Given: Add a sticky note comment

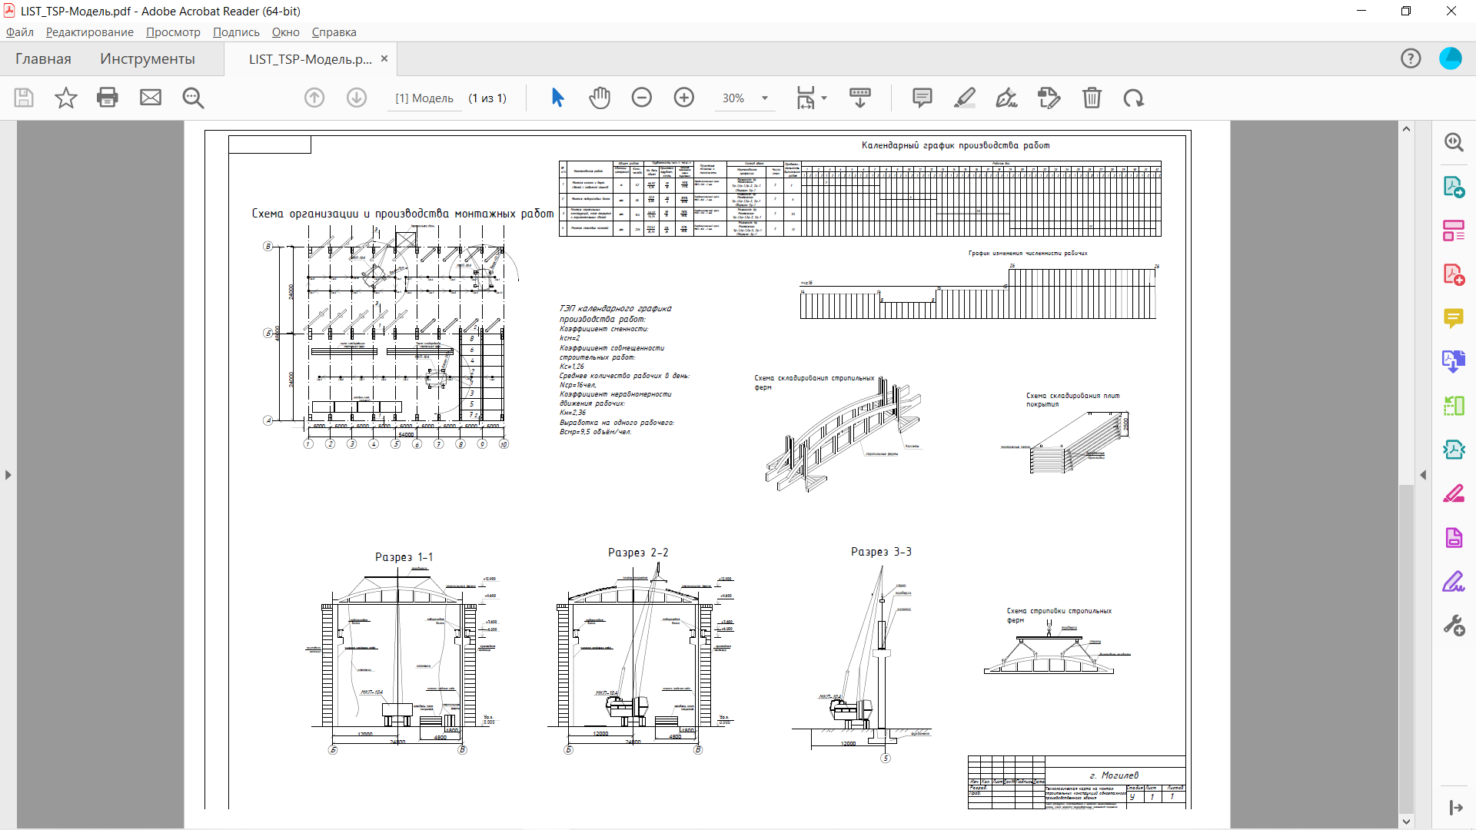Looking at the screenshot, I should 922,98.
